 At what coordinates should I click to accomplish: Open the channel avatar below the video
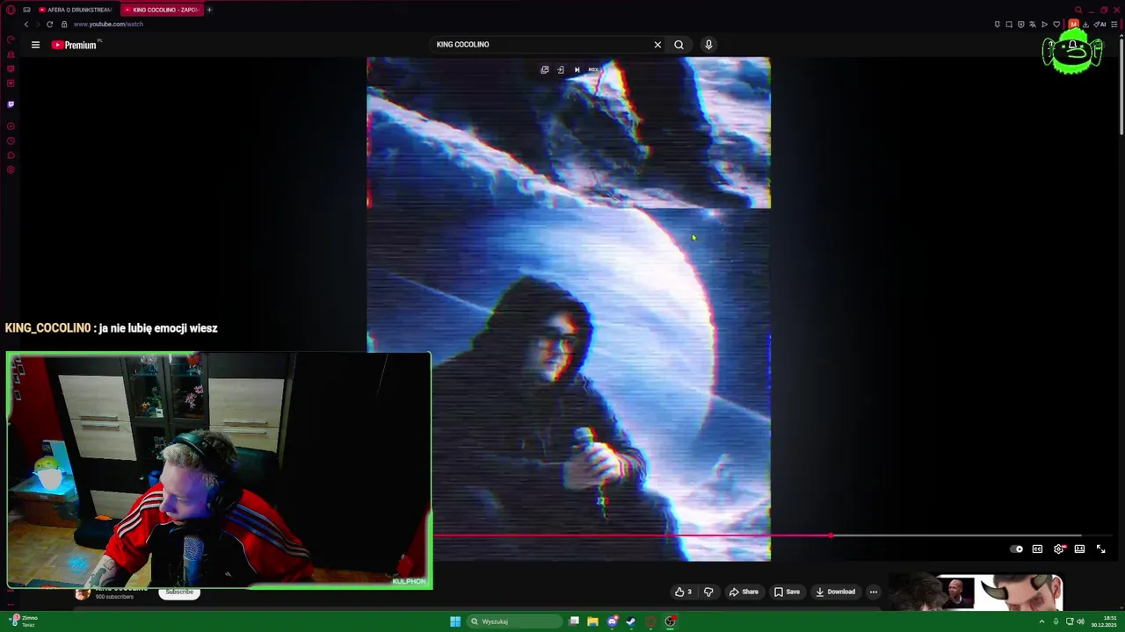[83, 592]
